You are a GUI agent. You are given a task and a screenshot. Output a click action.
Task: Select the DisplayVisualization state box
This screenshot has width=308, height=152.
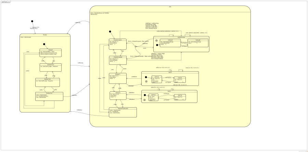point(118,112)
